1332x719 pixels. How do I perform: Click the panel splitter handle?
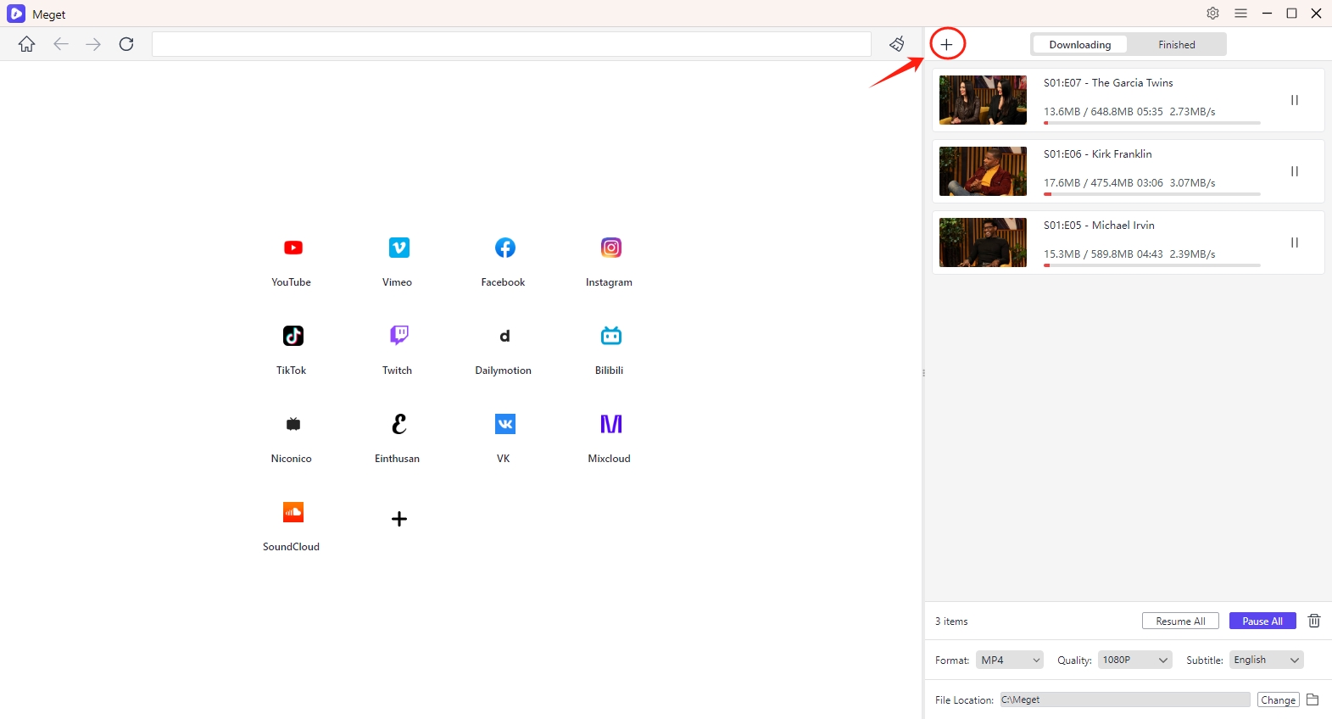923,373
